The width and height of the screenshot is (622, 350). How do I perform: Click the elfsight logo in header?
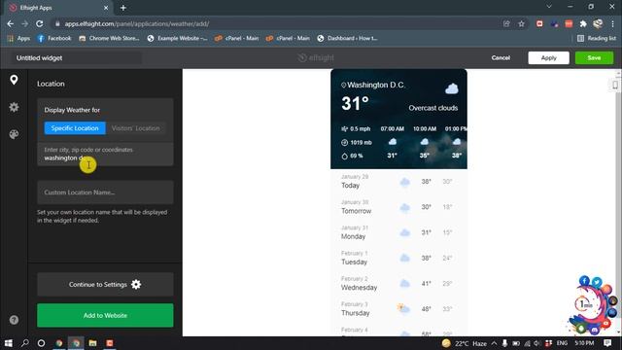coord(316,58)
